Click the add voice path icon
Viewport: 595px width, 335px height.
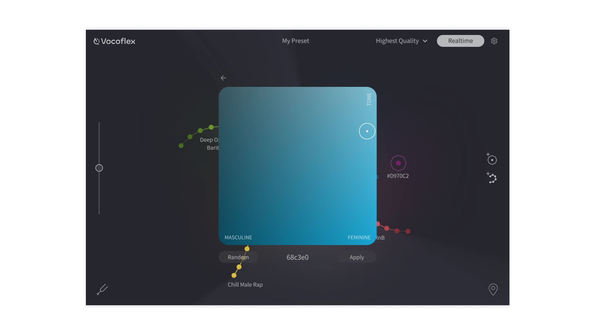point(492,178)
